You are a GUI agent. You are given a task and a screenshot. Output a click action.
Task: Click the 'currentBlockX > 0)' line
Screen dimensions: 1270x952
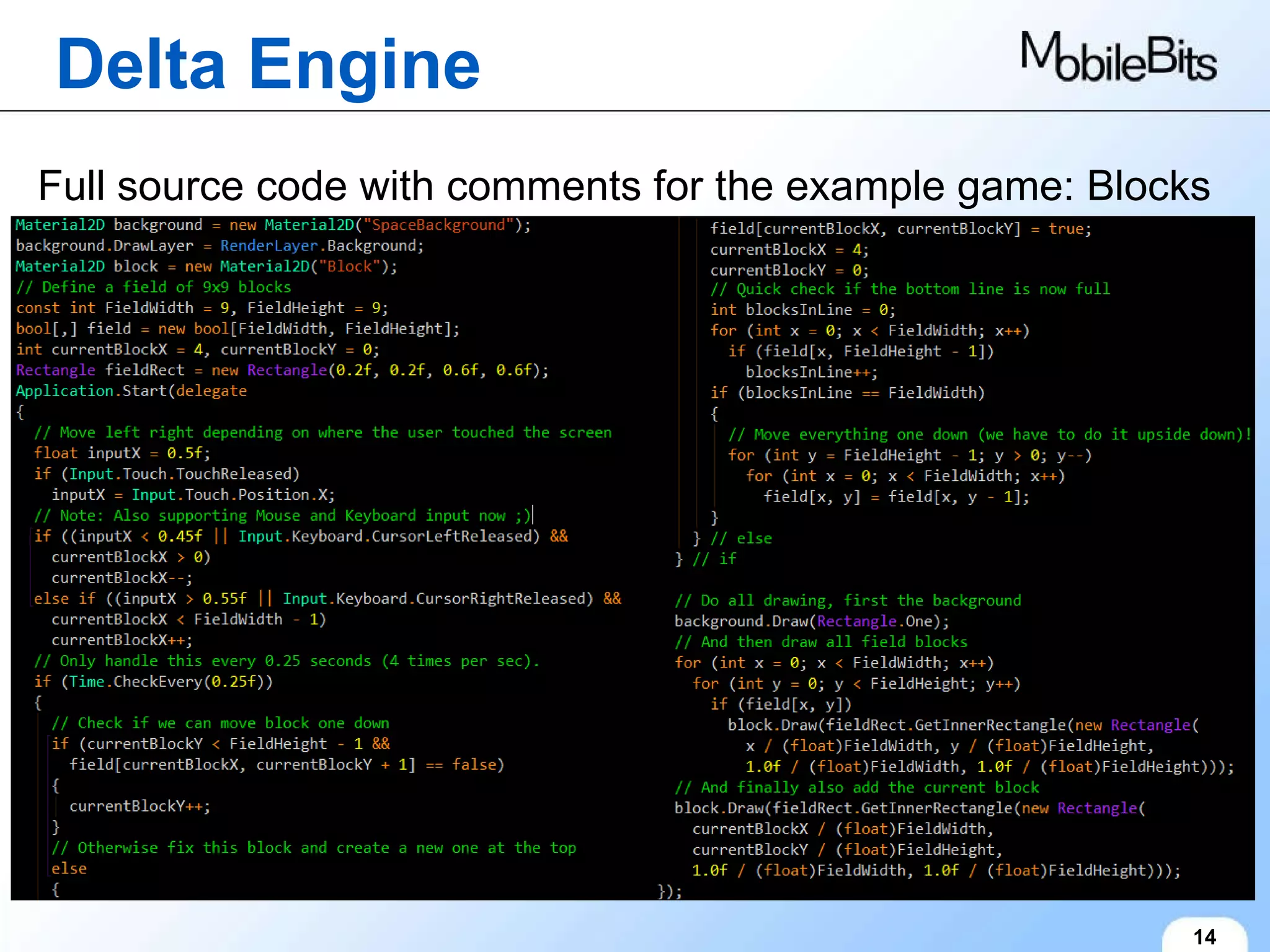[131, 557]
